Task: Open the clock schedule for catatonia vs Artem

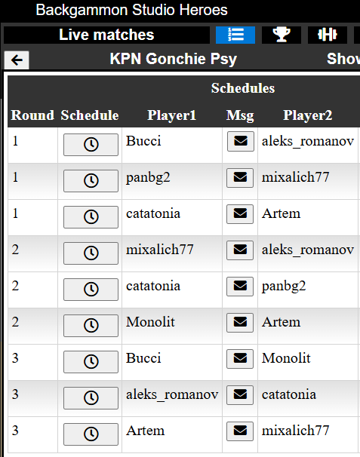Action: (x=91, y=217)
